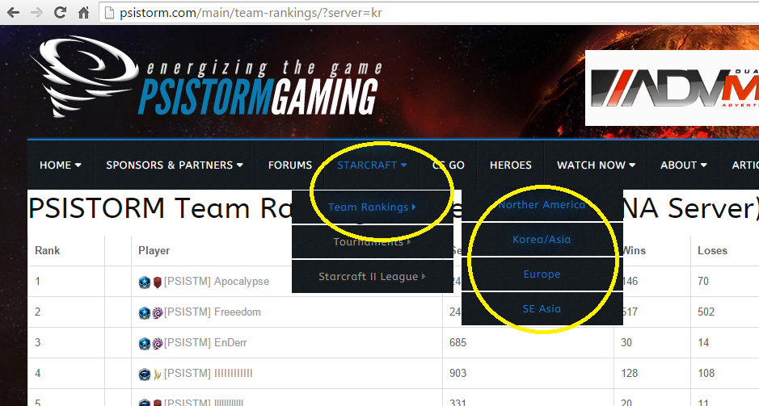Click league badge icon beside EnDerr
Image resolution: width=759 pixels, height=406 pixels.
pyautogui.click(x=144, y=344)
